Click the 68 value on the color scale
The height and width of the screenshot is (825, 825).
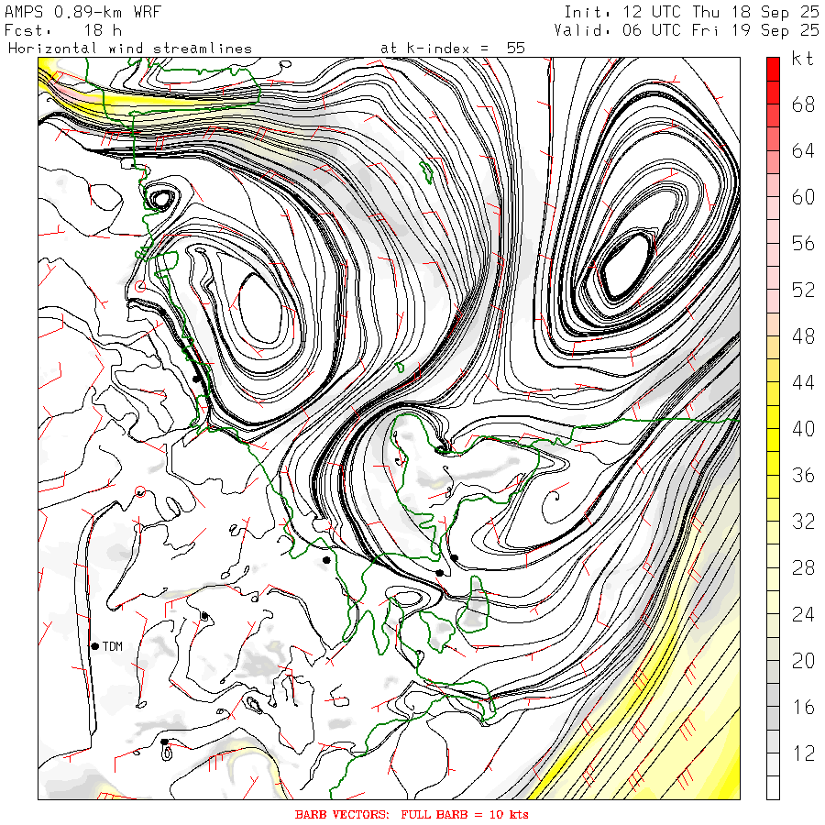pyautogui.click(x=803, y=104)
